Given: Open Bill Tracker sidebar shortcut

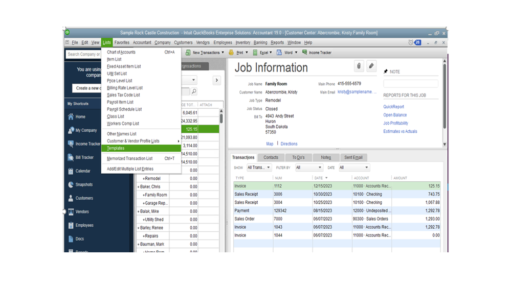Looking at the screenshot, I should point(81,157).
